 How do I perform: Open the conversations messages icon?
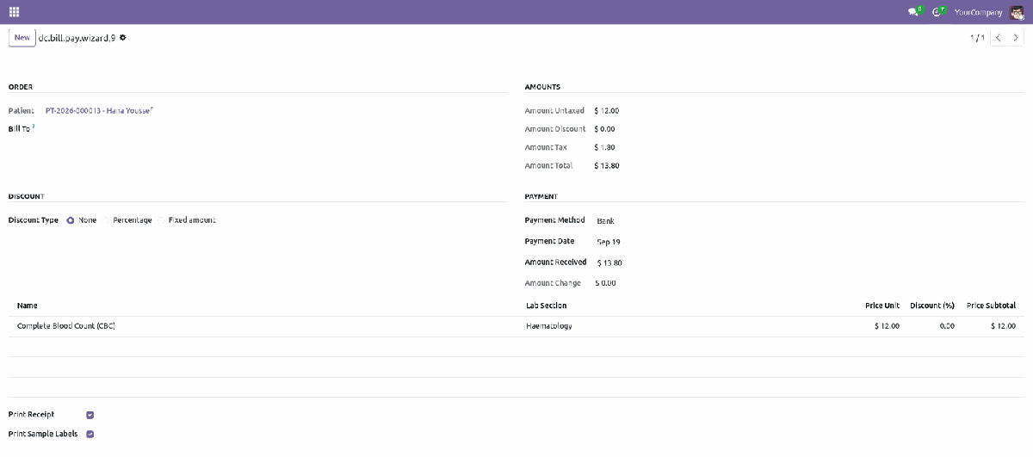[914, 12]
